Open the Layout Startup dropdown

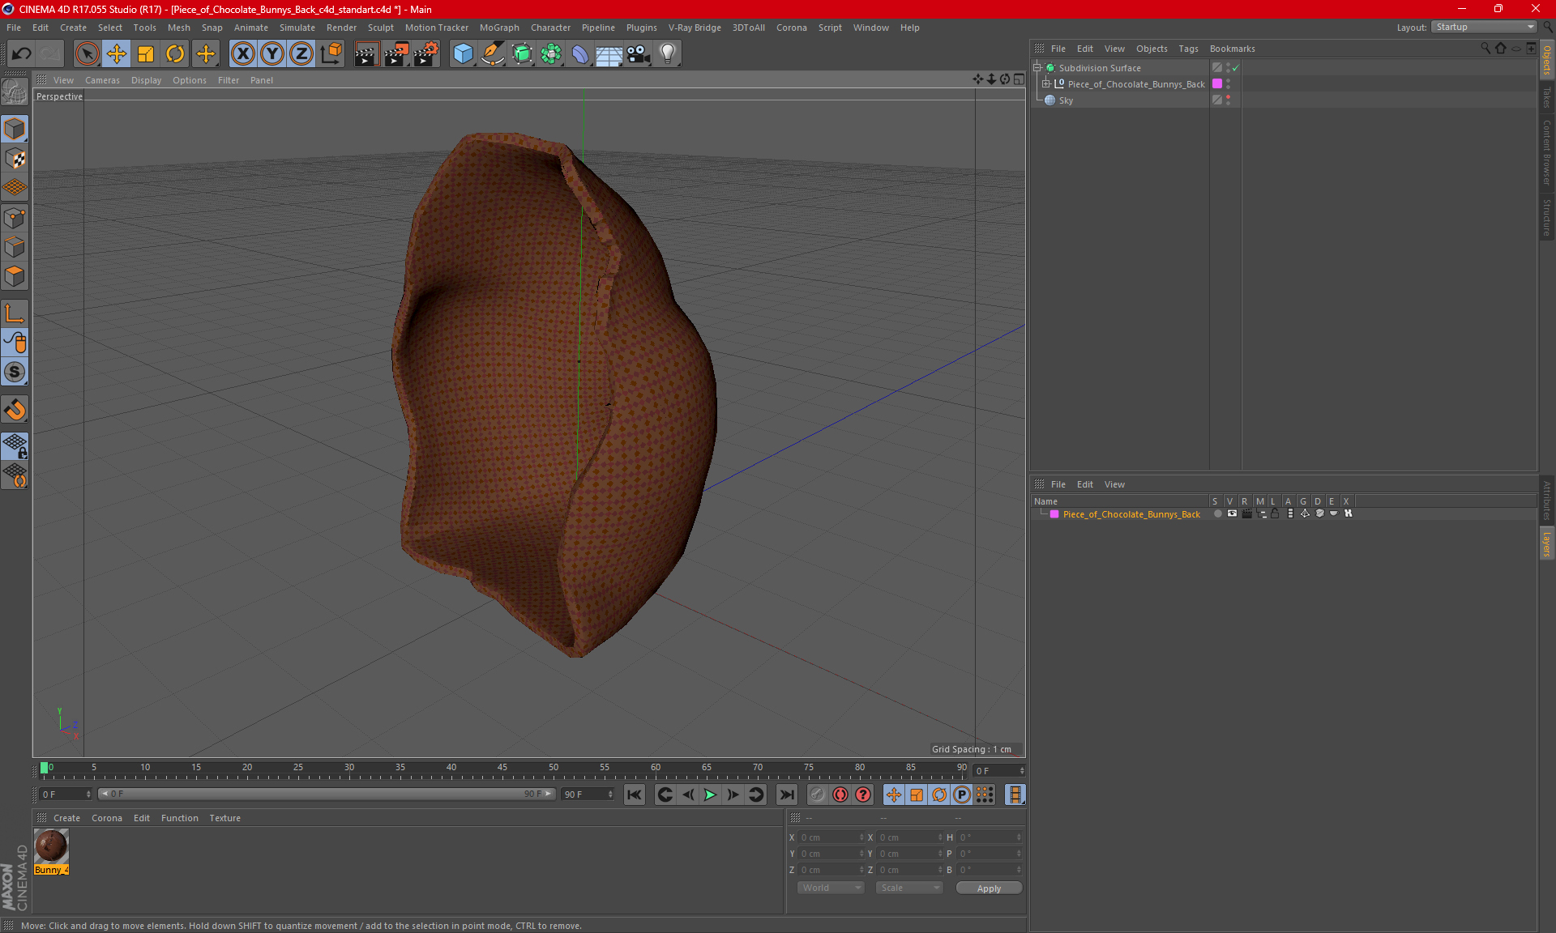tap(1485, 27)
